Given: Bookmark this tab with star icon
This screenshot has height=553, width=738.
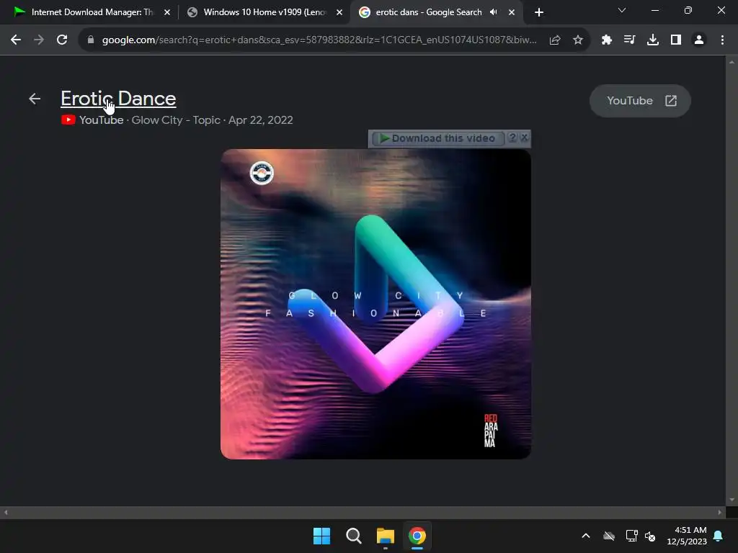Looking at the screenshot, I should pyautogui.click(x=578, y=40).
